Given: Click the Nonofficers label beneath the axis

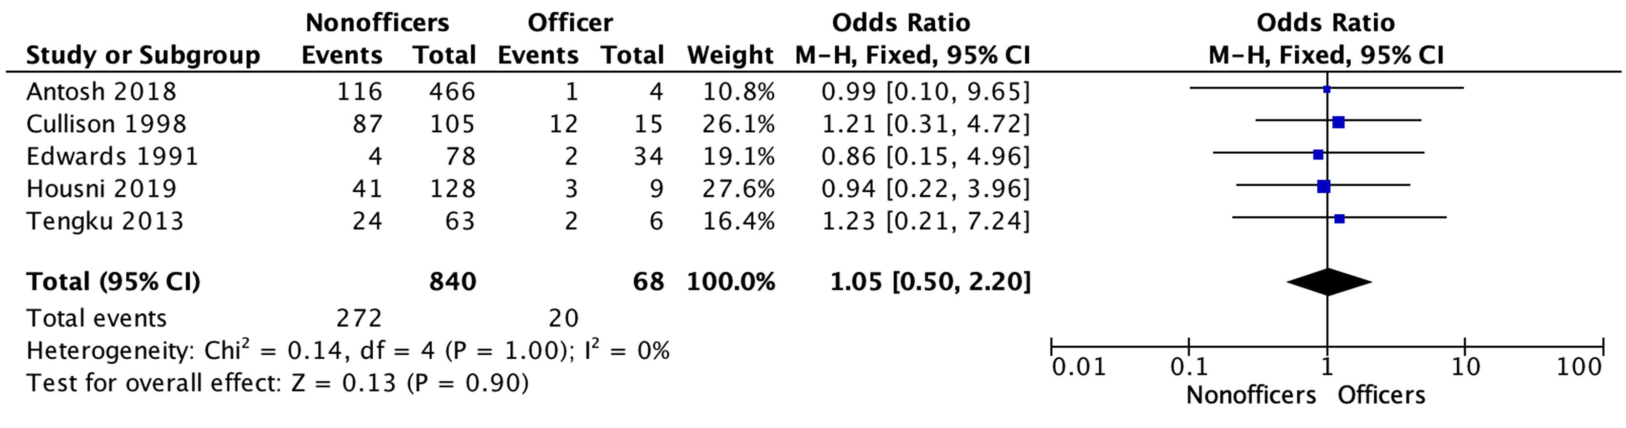Looking at the screenshot, I should [x=1250, y=396].
